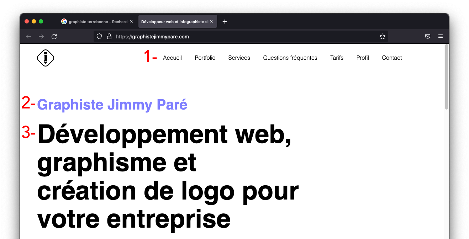This screenshot has width=469, height=239.
Task: Click the Pocket save icon
Action: [x=427, y=36]
